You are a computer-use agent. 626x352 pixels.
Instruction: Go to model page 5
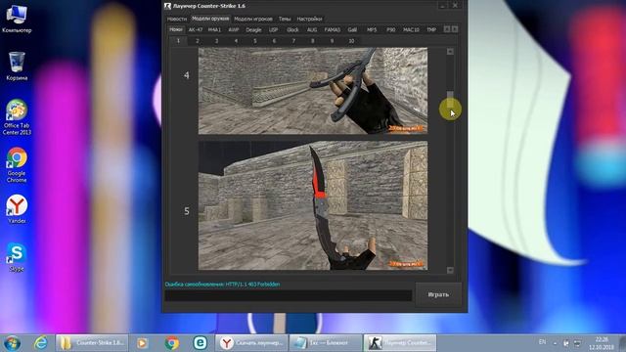tap(255, 41)
